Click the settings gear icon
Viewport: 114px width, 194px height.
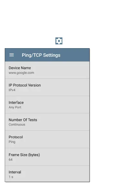pos(59,41)
